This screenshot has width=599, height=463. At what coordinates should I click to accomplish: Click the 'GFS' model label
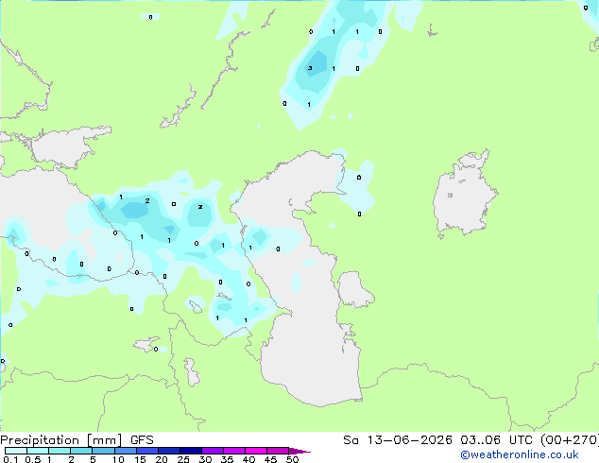coord(142,440)
